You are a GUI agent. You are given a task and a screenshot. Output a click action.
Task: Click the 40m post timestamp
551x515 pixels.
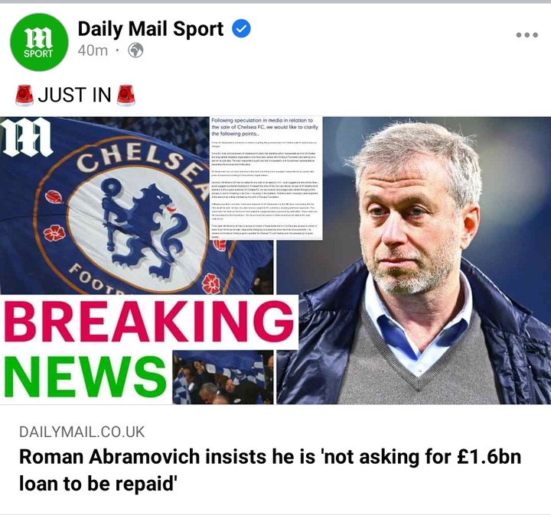93,50
